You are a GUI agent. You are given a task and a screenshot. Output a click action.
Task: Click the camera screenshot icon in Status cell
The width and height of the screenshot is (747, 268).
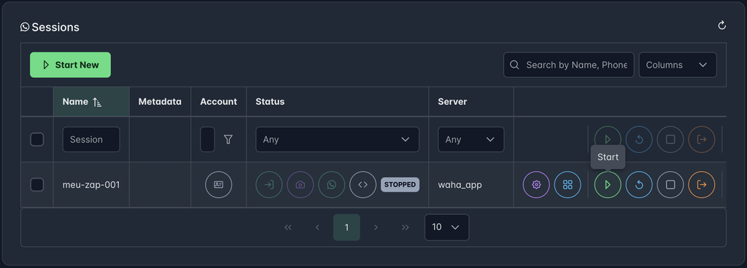(300, 185)
